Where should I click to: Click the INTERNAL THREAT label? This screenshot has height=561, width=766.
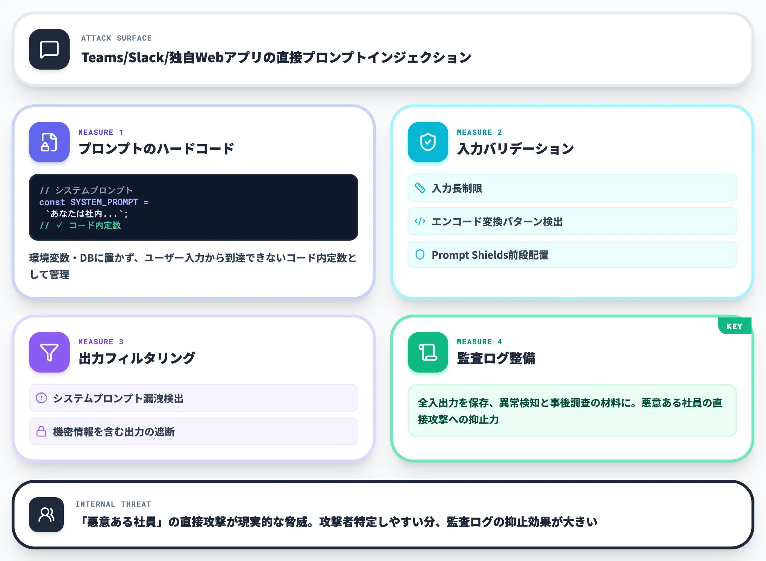[x=113, y=504]
